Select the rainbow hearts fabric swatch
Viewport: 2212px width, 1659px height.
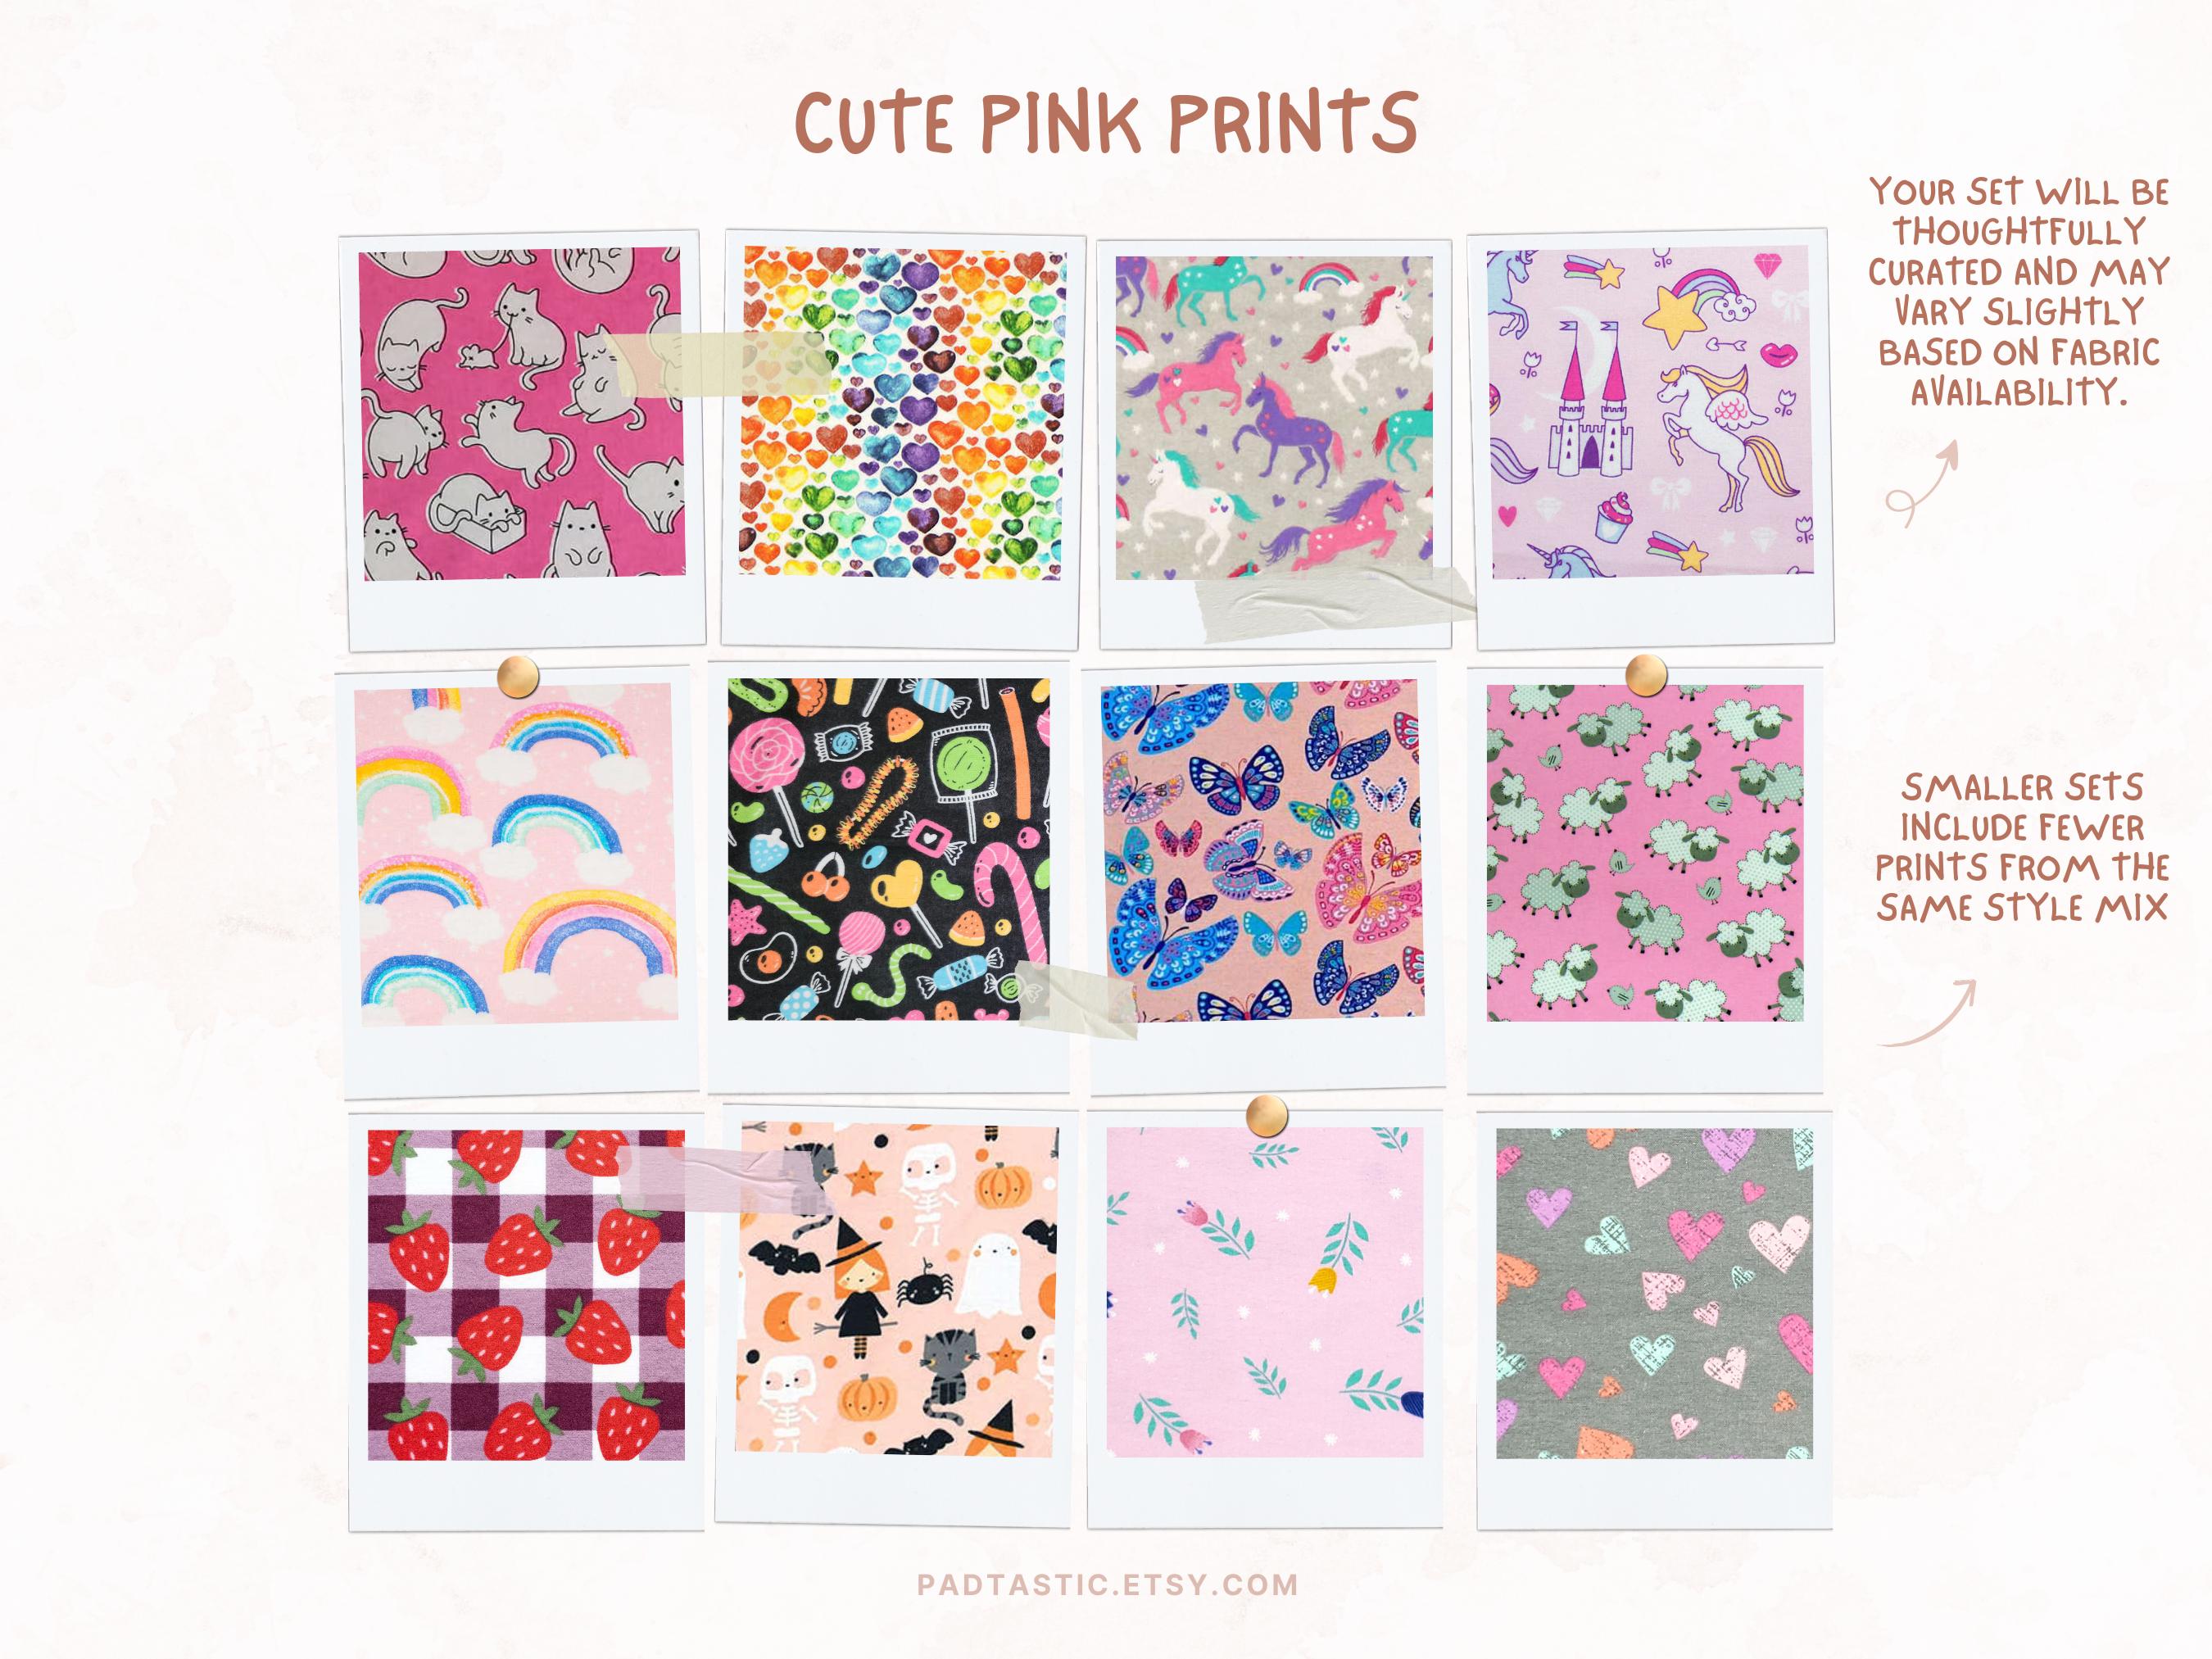904,412
